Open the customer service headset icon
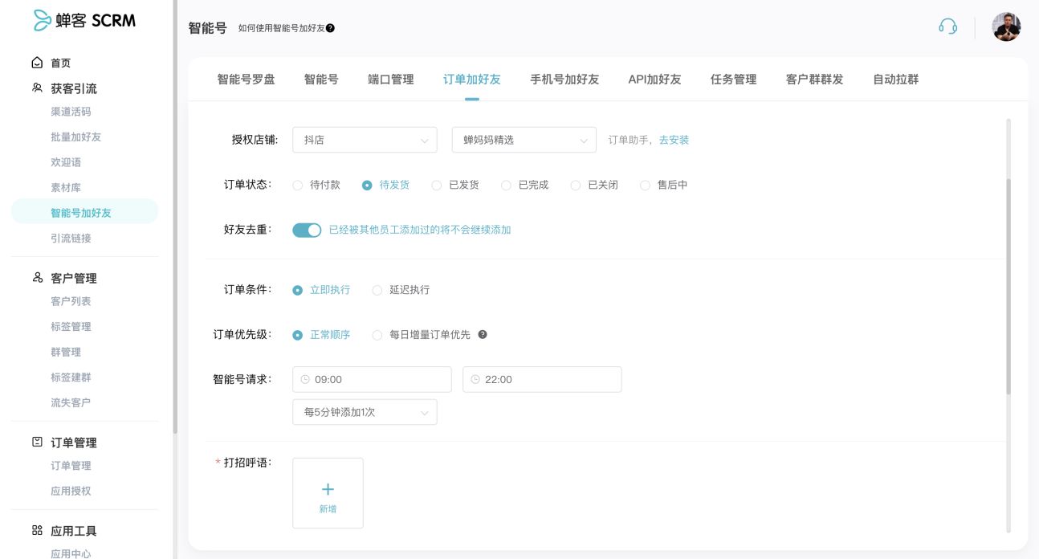The image size is (1039, 559). tap(947, 27)
